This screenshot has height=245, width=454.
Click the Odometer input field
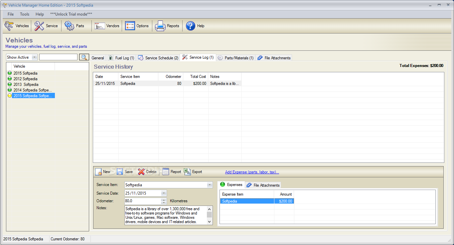tap(143, 201)
